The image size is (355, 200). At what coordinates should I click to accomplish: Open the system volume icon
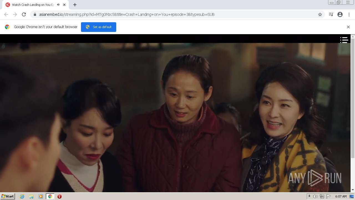click(315, 196)
